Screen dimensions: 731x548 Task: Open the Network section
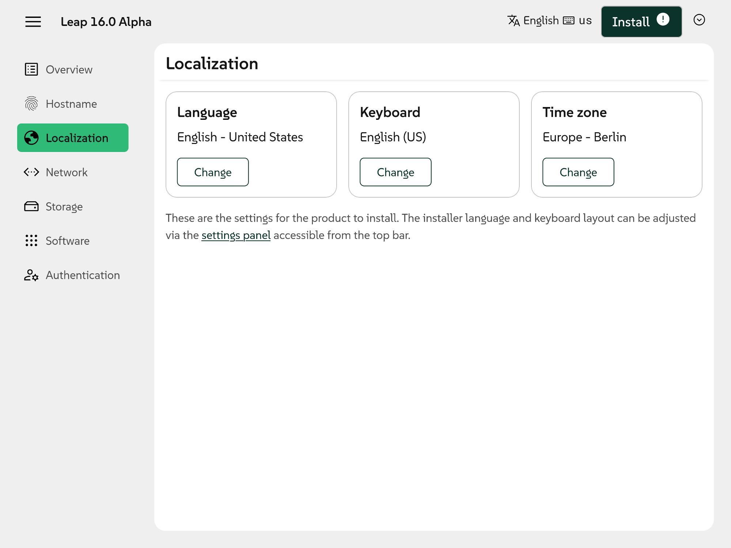pyautogui.click(x=67, y=172)
